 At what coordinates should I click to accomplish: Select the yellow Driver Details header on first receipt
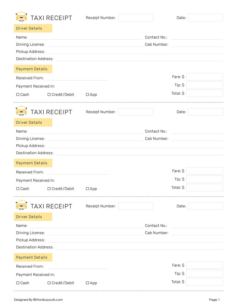33,28
